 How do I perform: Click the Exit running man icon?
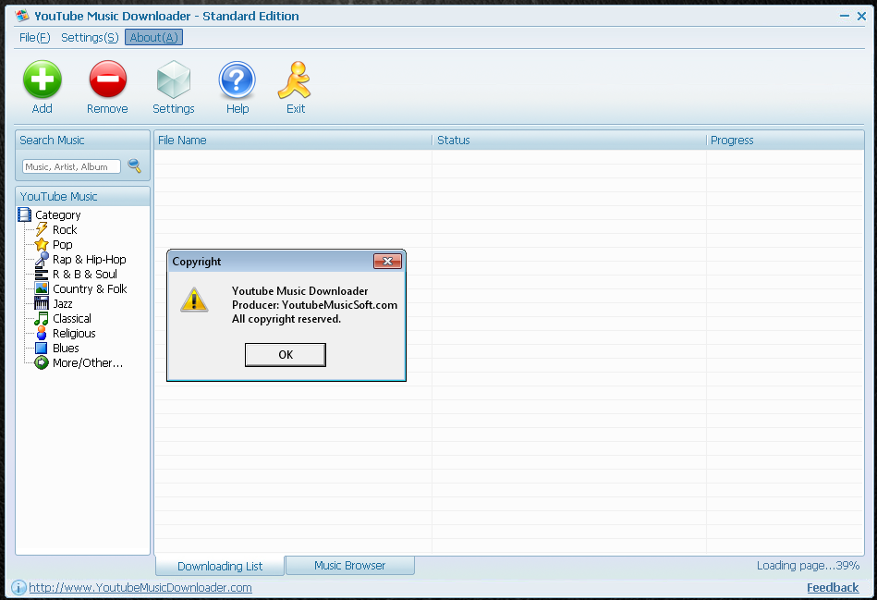click(294, 80)
